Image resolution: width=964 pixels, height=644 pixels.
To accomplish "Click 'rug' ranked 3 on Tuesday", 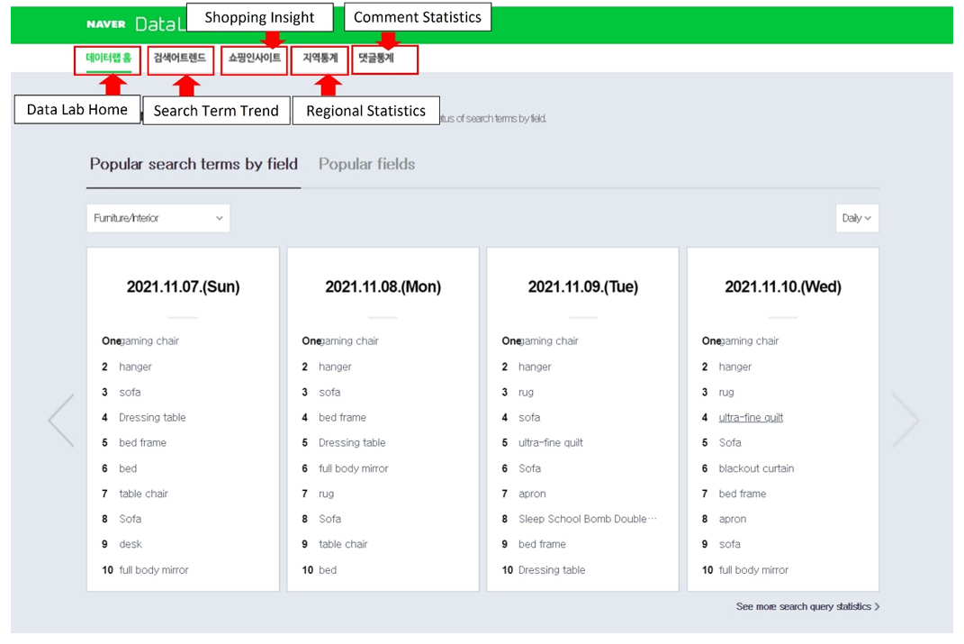I will click(527, 393).
